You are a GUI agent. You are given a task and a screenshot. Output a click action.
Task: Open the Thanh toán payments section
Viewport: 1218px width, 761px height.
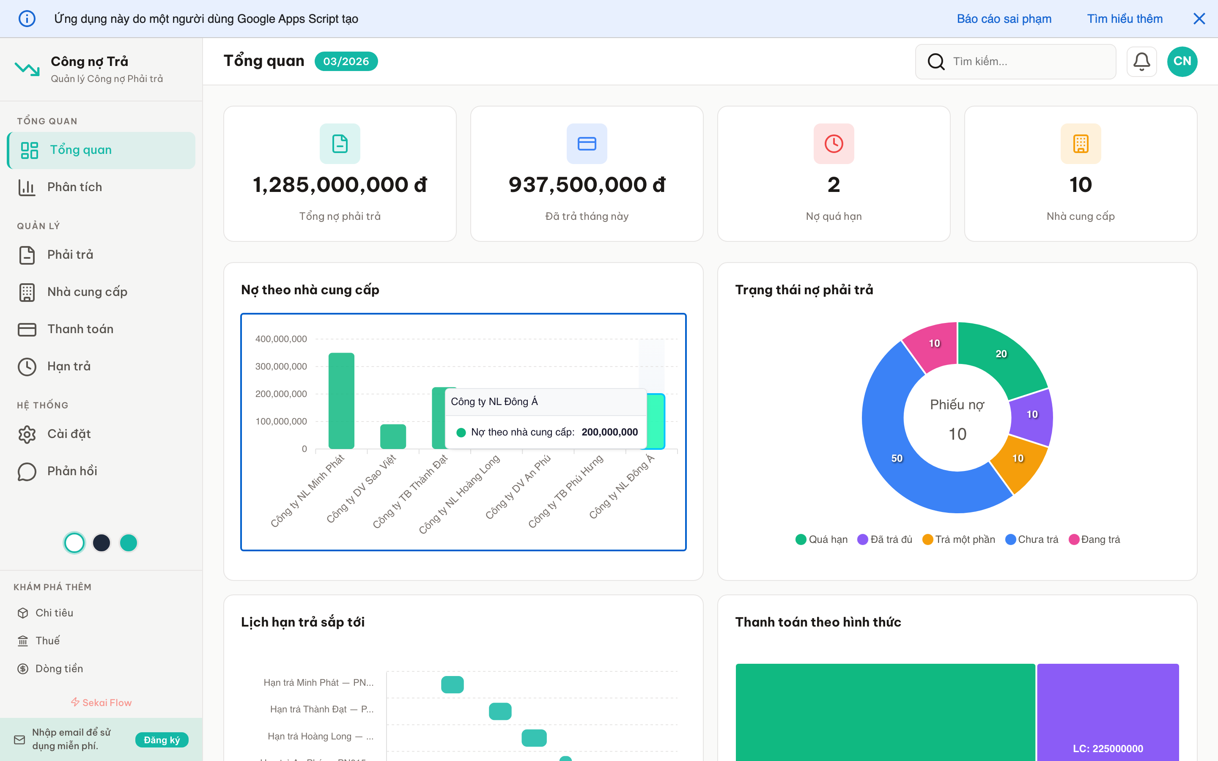(x=80, y=328)
